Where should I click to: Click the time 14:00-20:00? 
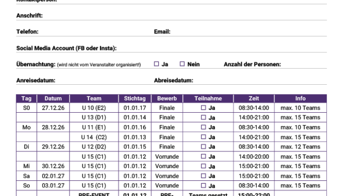(254, 157)
